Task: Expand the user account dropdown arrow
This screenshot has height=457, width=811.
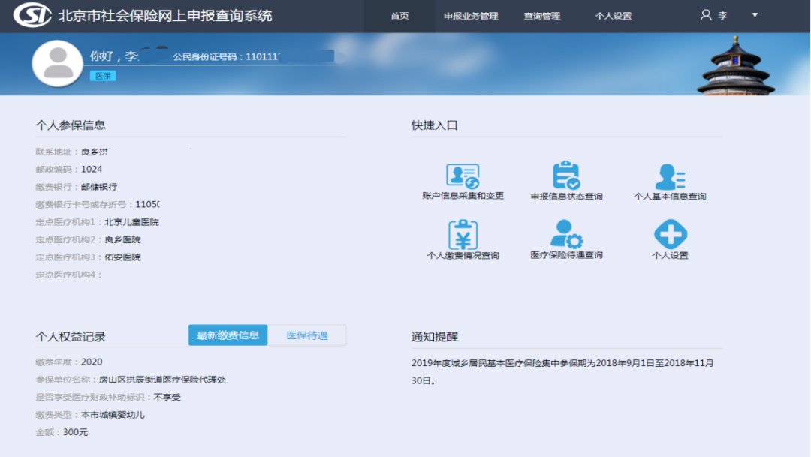Action: click(755, 15)
